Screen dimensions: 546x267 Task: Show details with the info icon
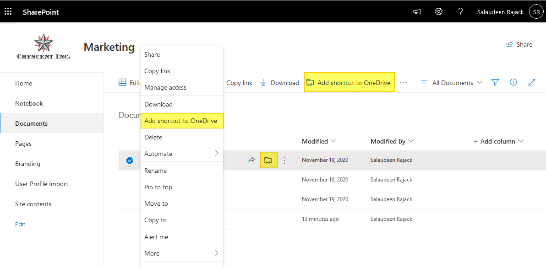click(x=513, y=82)
